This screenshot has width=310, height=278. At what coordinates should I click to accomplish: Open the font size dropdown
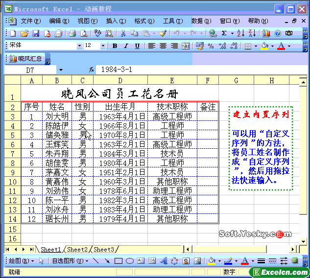point(103,46)
